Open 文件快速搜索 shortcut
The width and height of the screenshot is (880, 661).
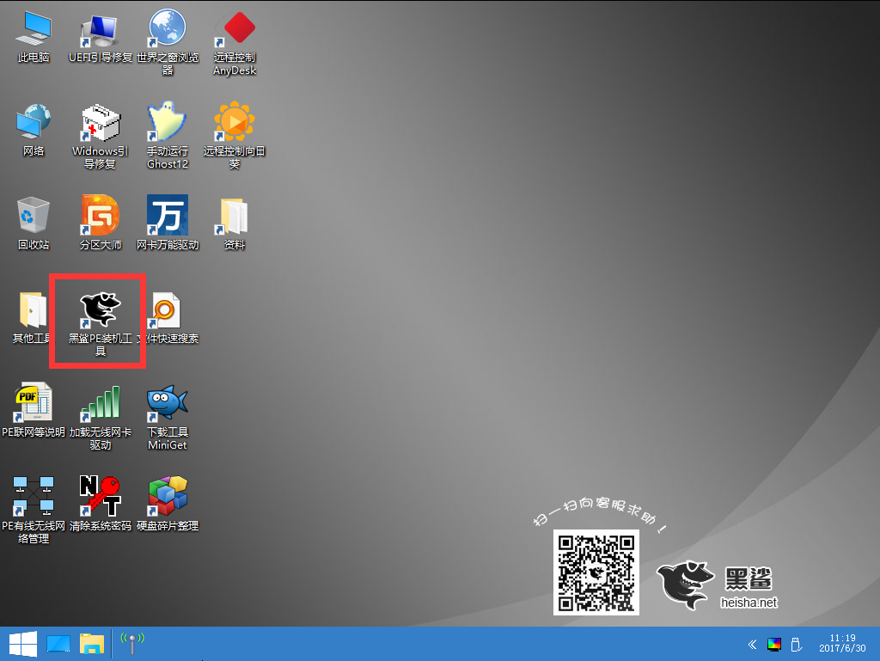[168, 317]
